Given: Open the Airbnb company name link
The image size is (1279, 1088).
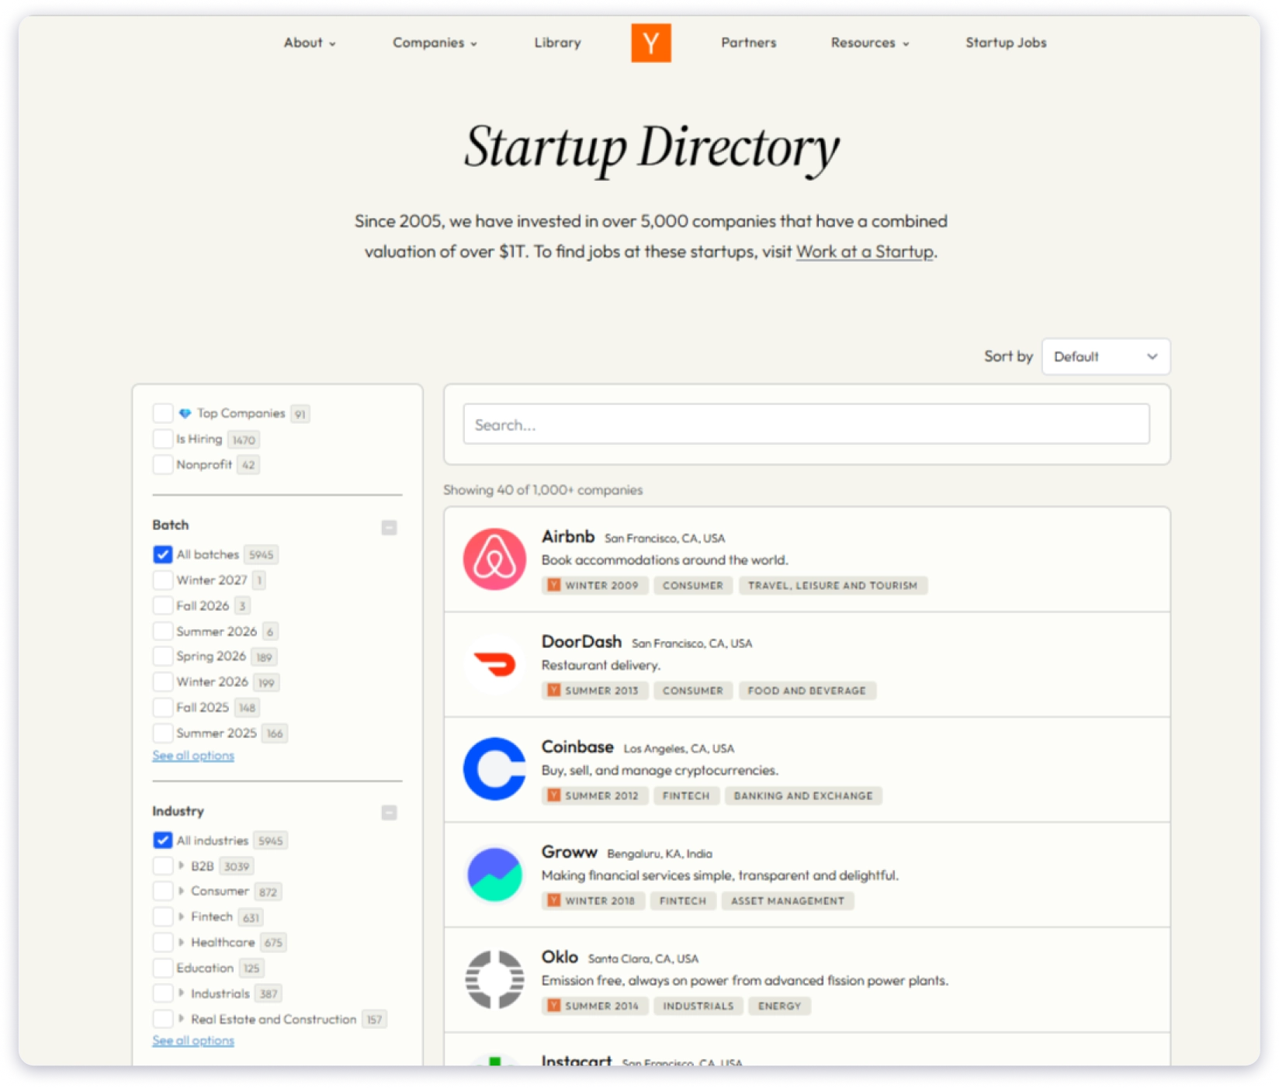Looking at the screenshot, I should click(x=568, y=536).
